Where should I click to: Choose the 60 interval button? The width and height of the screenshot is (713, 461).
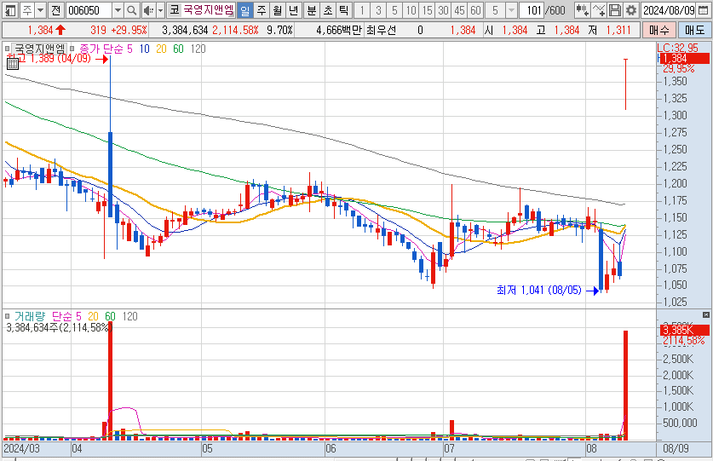475,10
